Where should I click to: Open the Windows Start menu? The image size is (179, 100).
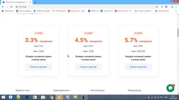tap(3, 97)
